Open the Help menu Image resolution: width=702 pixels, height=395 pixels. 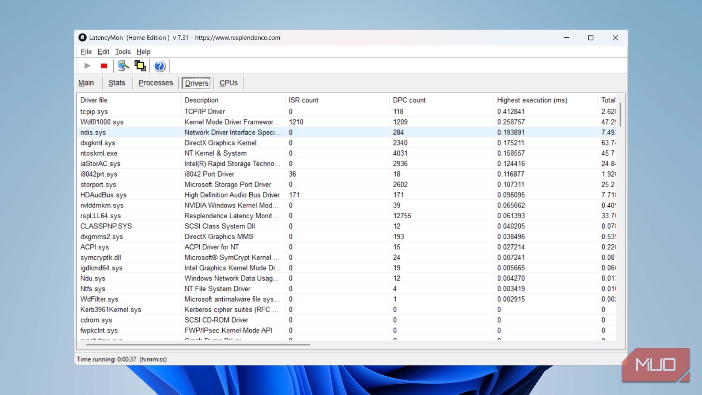143,52
